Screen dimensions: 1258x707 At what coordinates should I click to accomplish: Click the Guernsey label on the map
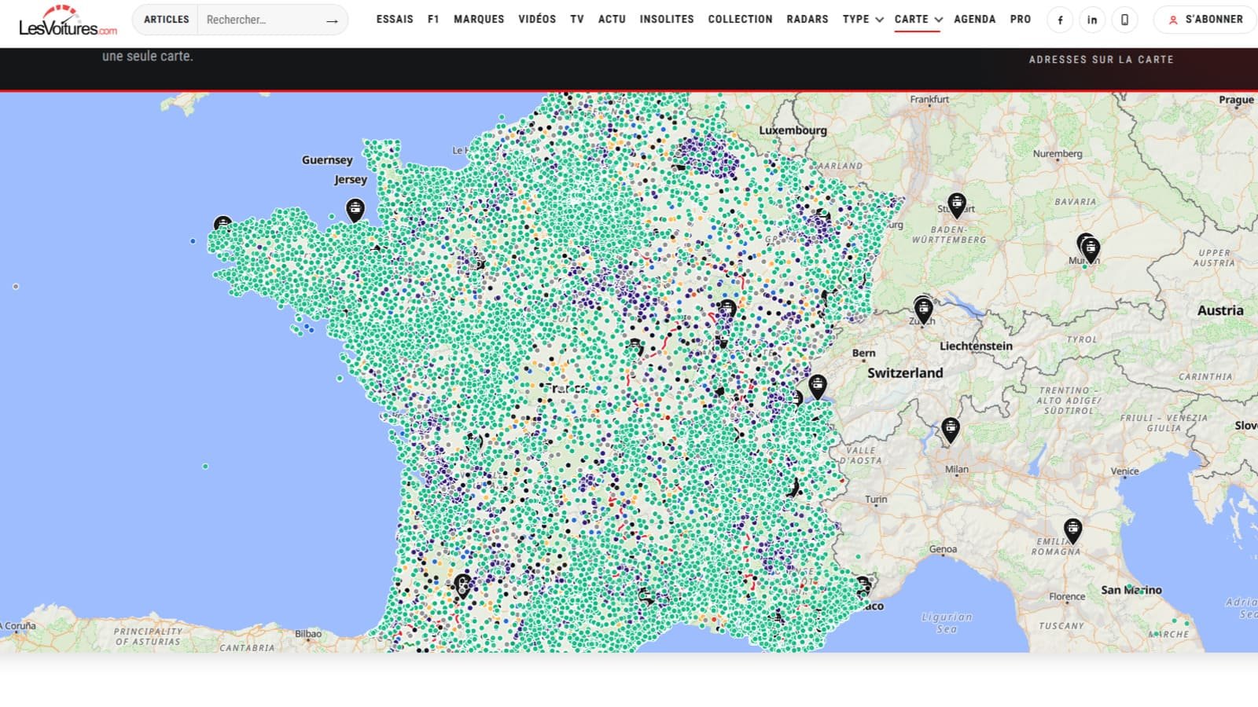click(327, 160)
